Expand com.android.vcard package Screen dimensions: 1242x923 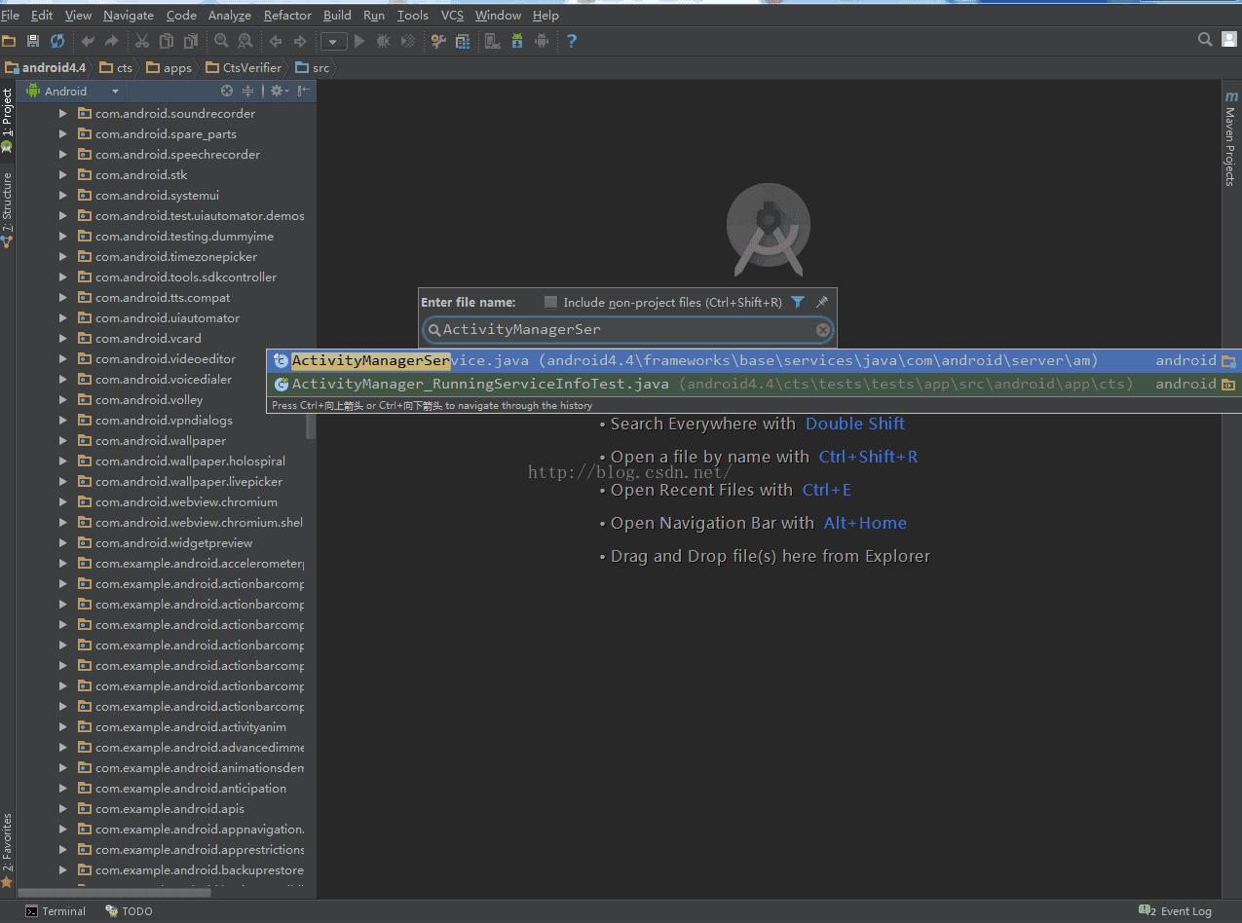[x=63, y=339]
